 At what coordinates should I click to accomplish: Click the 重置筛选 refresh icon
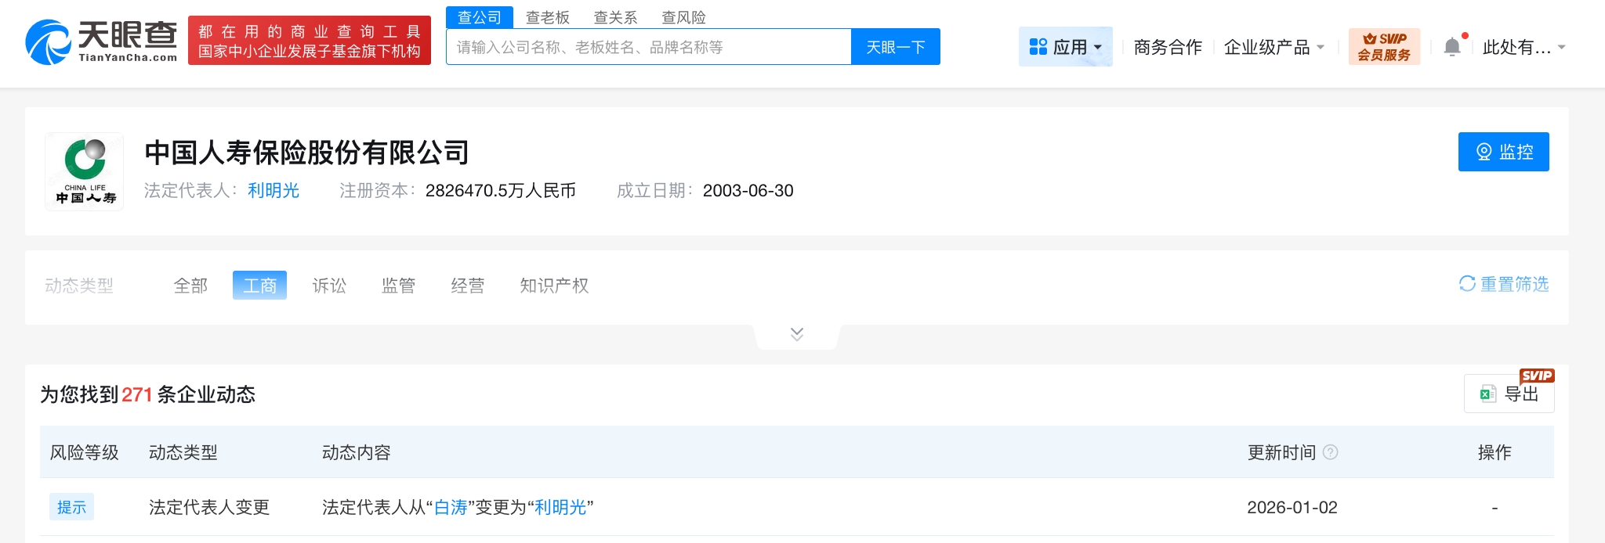[1467, 284]
